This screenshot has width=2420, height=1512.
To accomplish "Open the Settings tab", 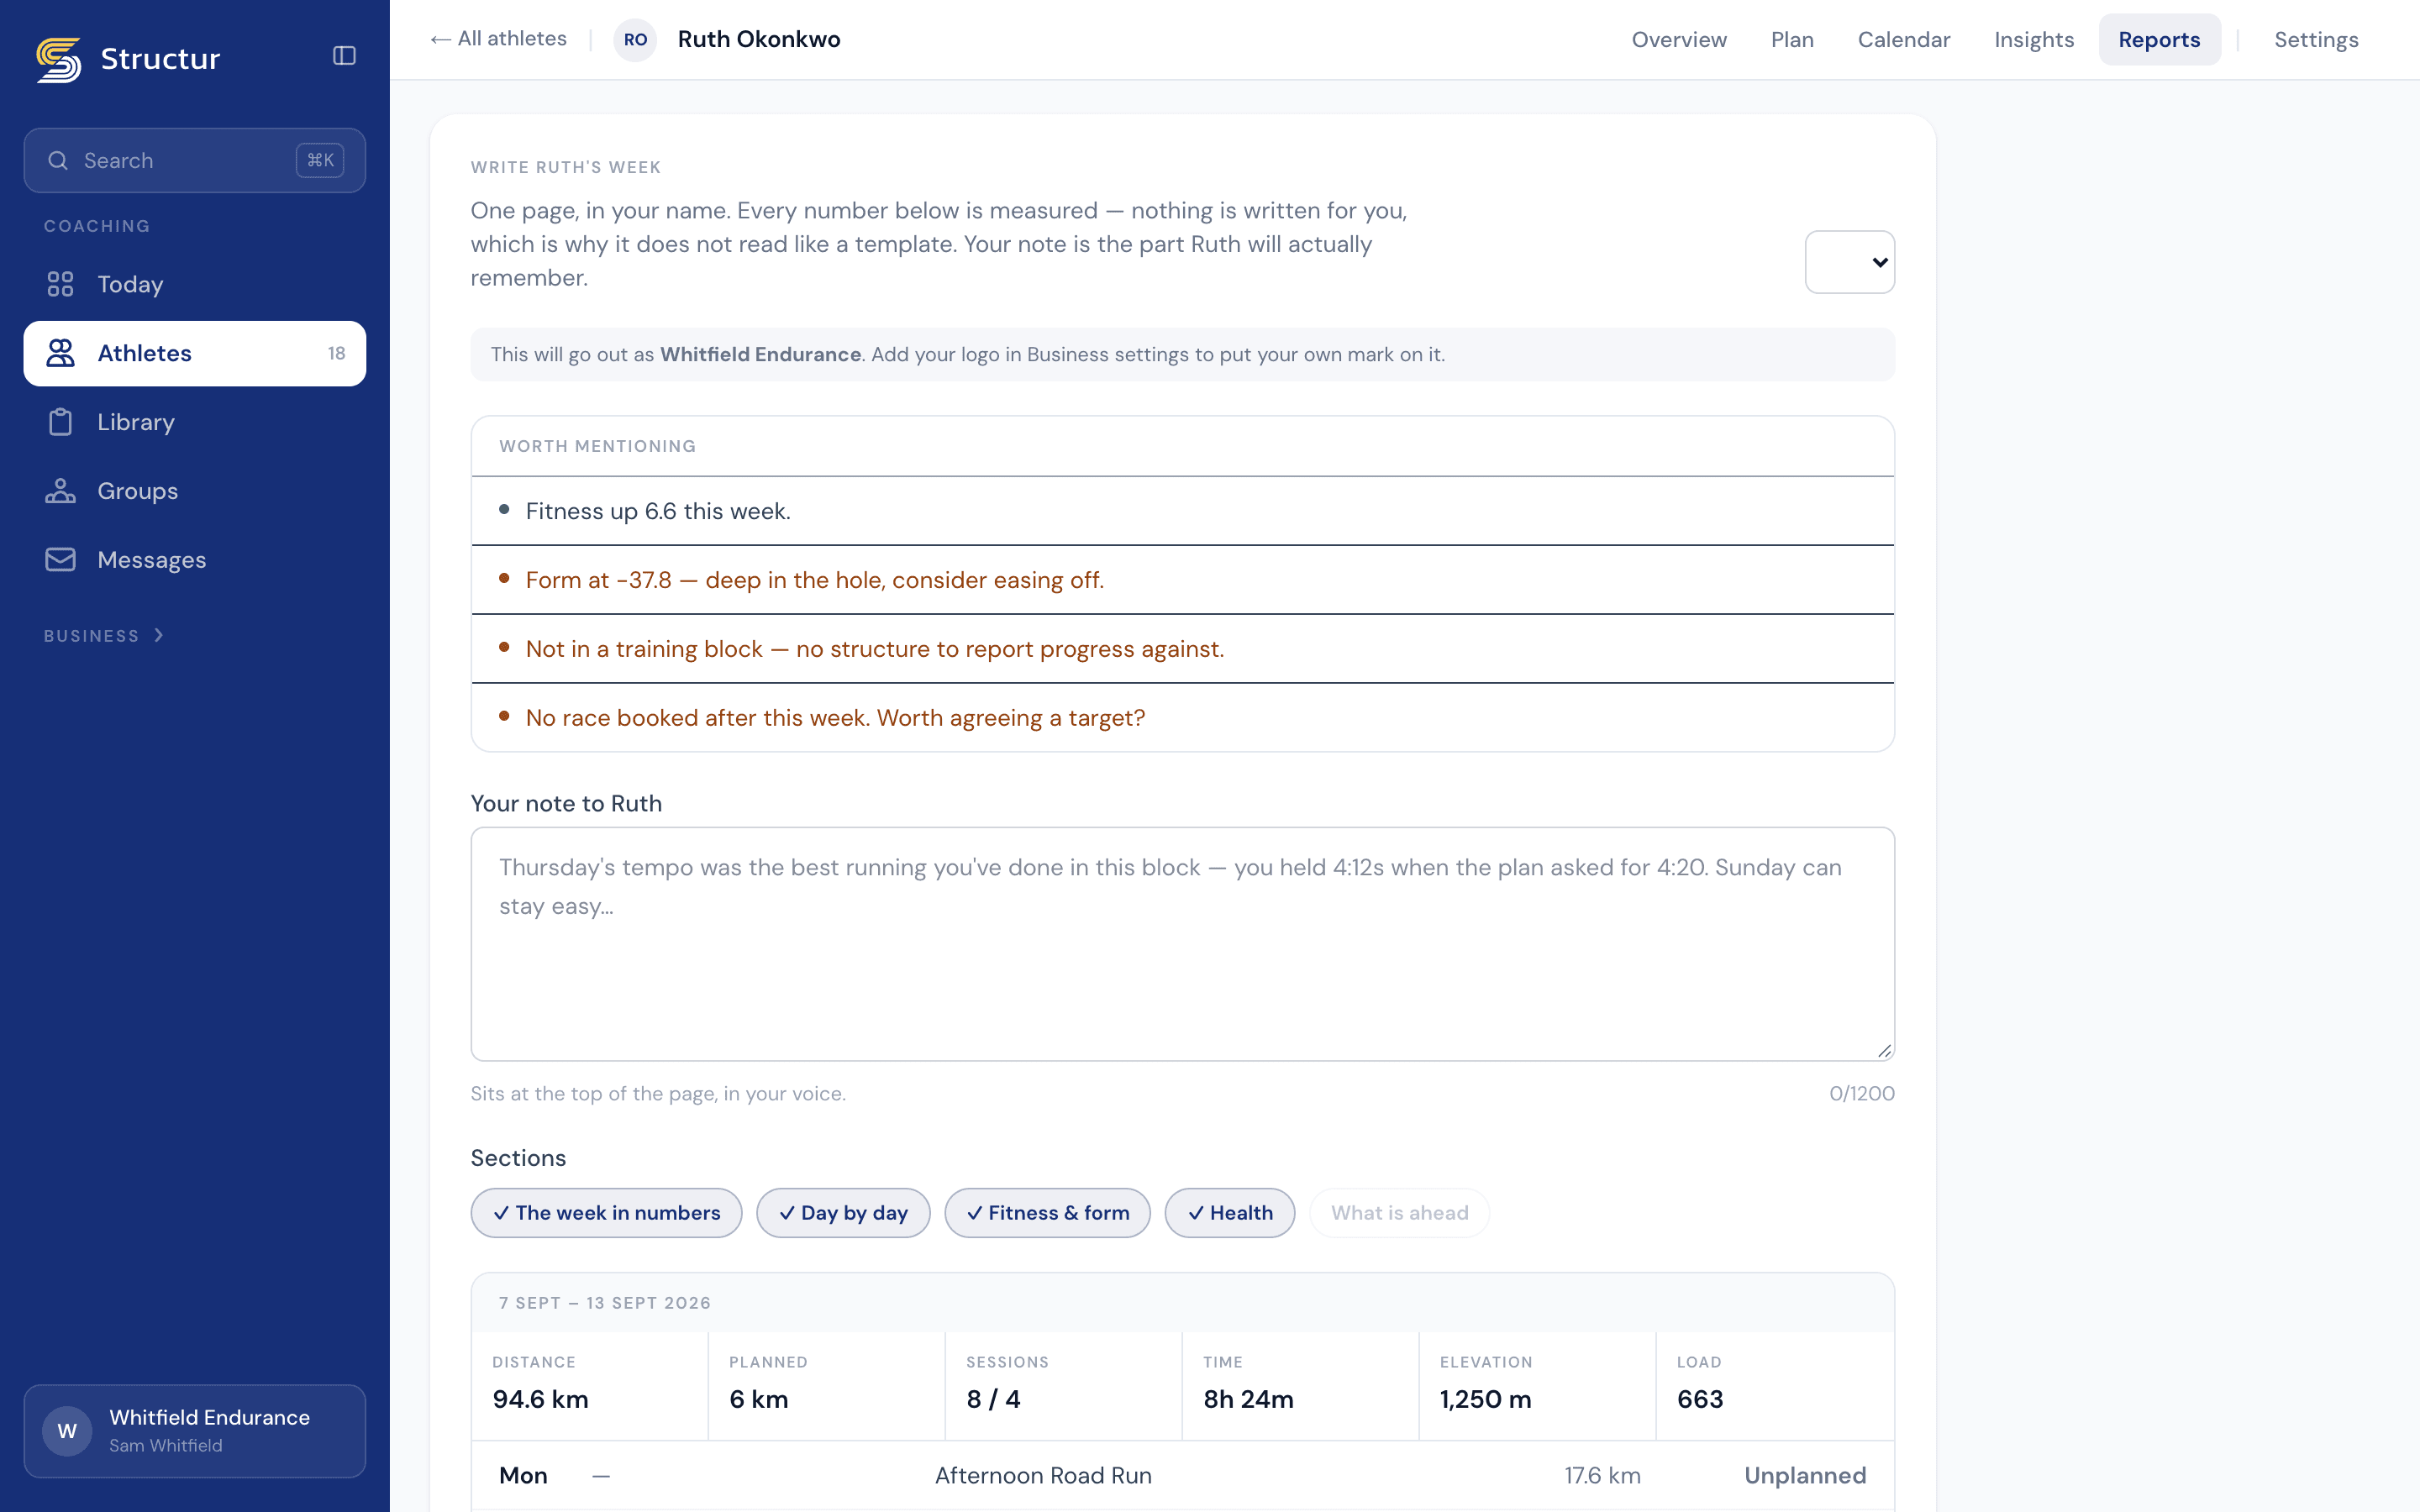I will (x=2316, y=40).
